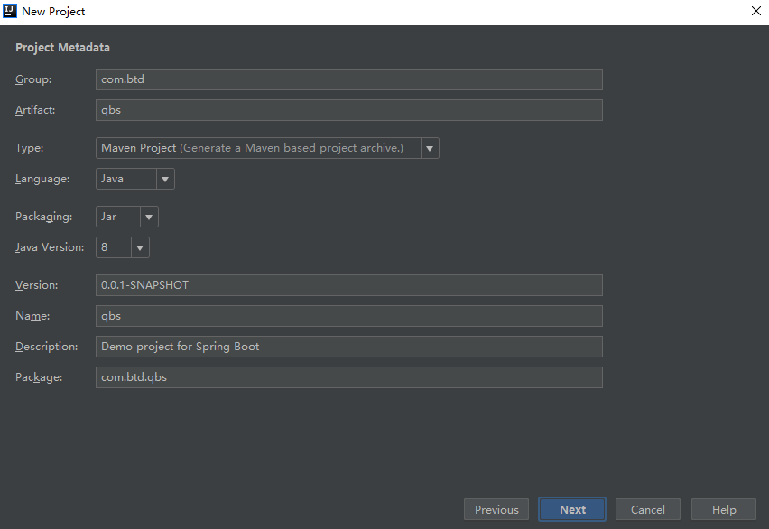Click the Next button
Screen dimensions: 769x529
pos(572,509)
